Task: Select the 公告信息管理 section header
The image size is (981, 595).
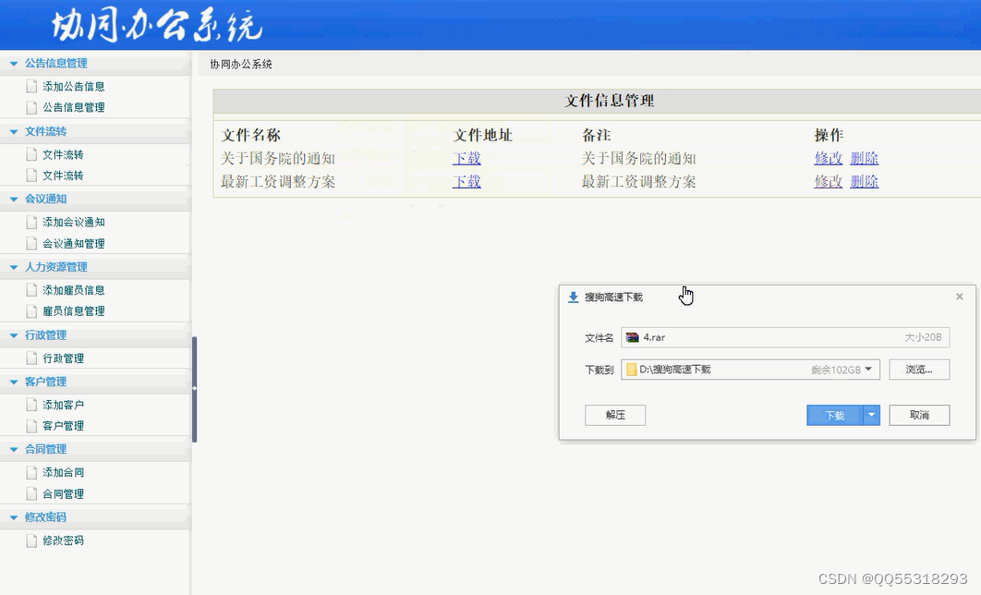Action: coord(55,63)
